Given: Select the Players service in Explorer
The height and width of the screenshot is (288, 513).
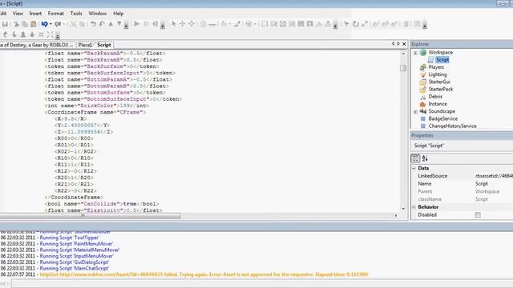Looking at the screenshot, I should 436,67.
